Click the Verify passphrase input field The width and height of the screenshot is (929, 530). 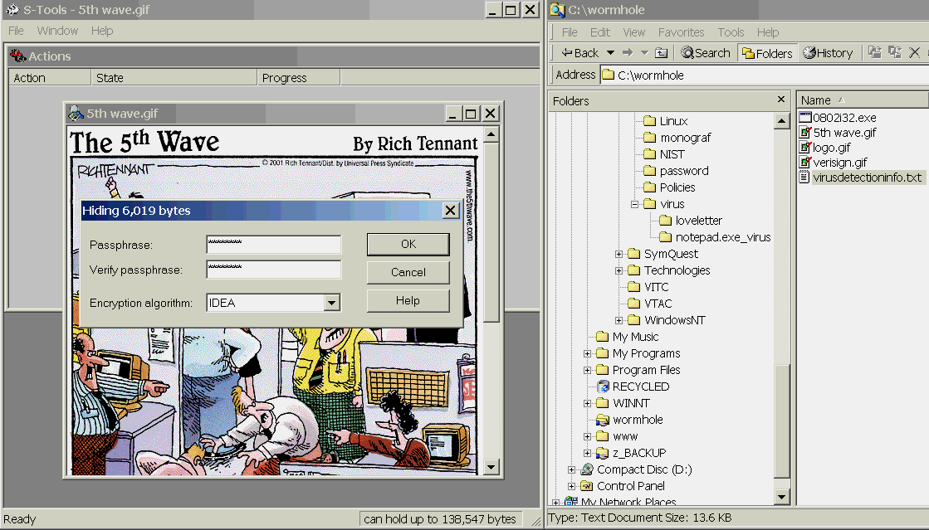tap(274, 270)
